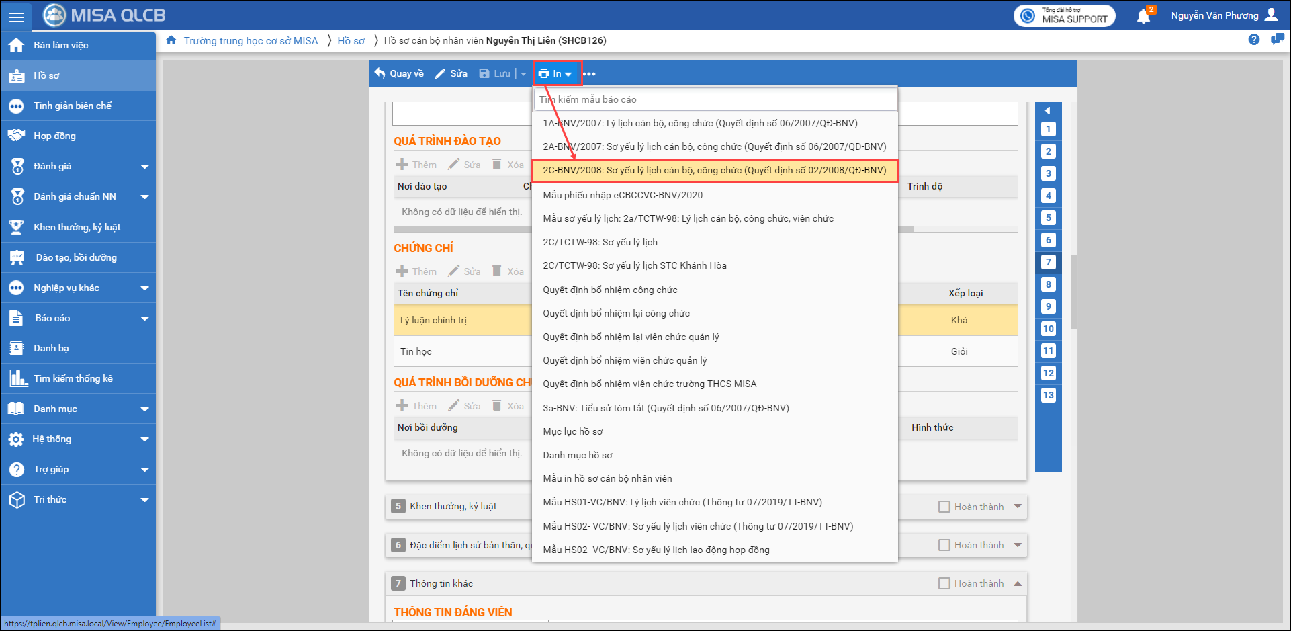1291x631 pixels.
Task: Open the three-dots more options
Action: [x=589, y=74]
